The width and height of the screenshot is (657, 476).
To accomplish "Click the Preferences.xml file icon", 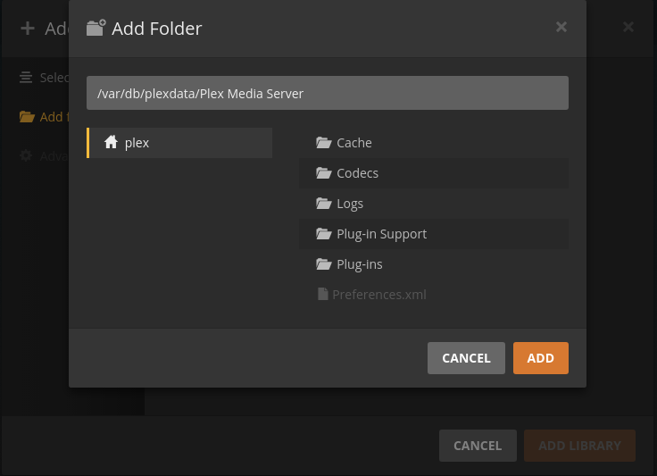I will (x=322, y=294).
